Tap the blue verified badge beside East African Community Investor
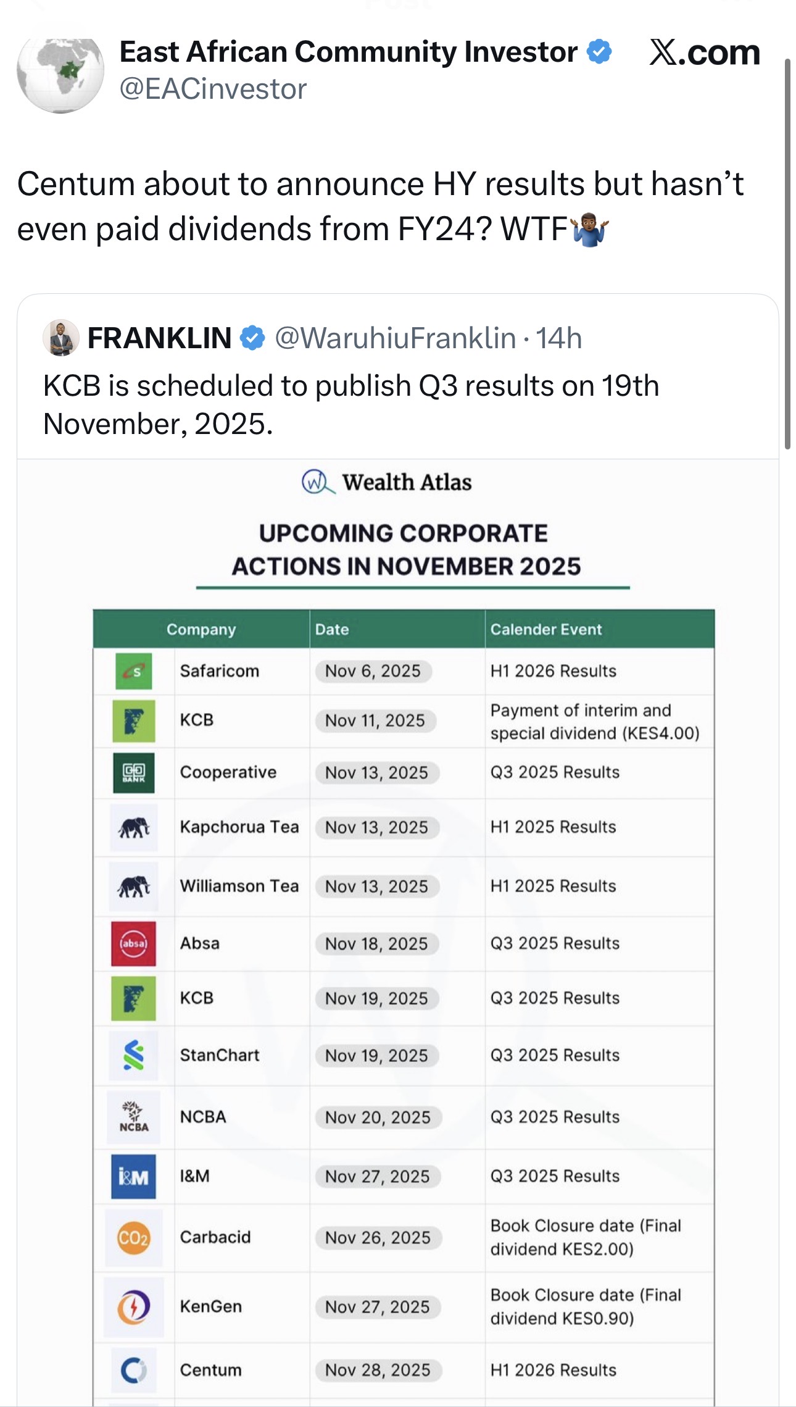 [x=599, y=51]
